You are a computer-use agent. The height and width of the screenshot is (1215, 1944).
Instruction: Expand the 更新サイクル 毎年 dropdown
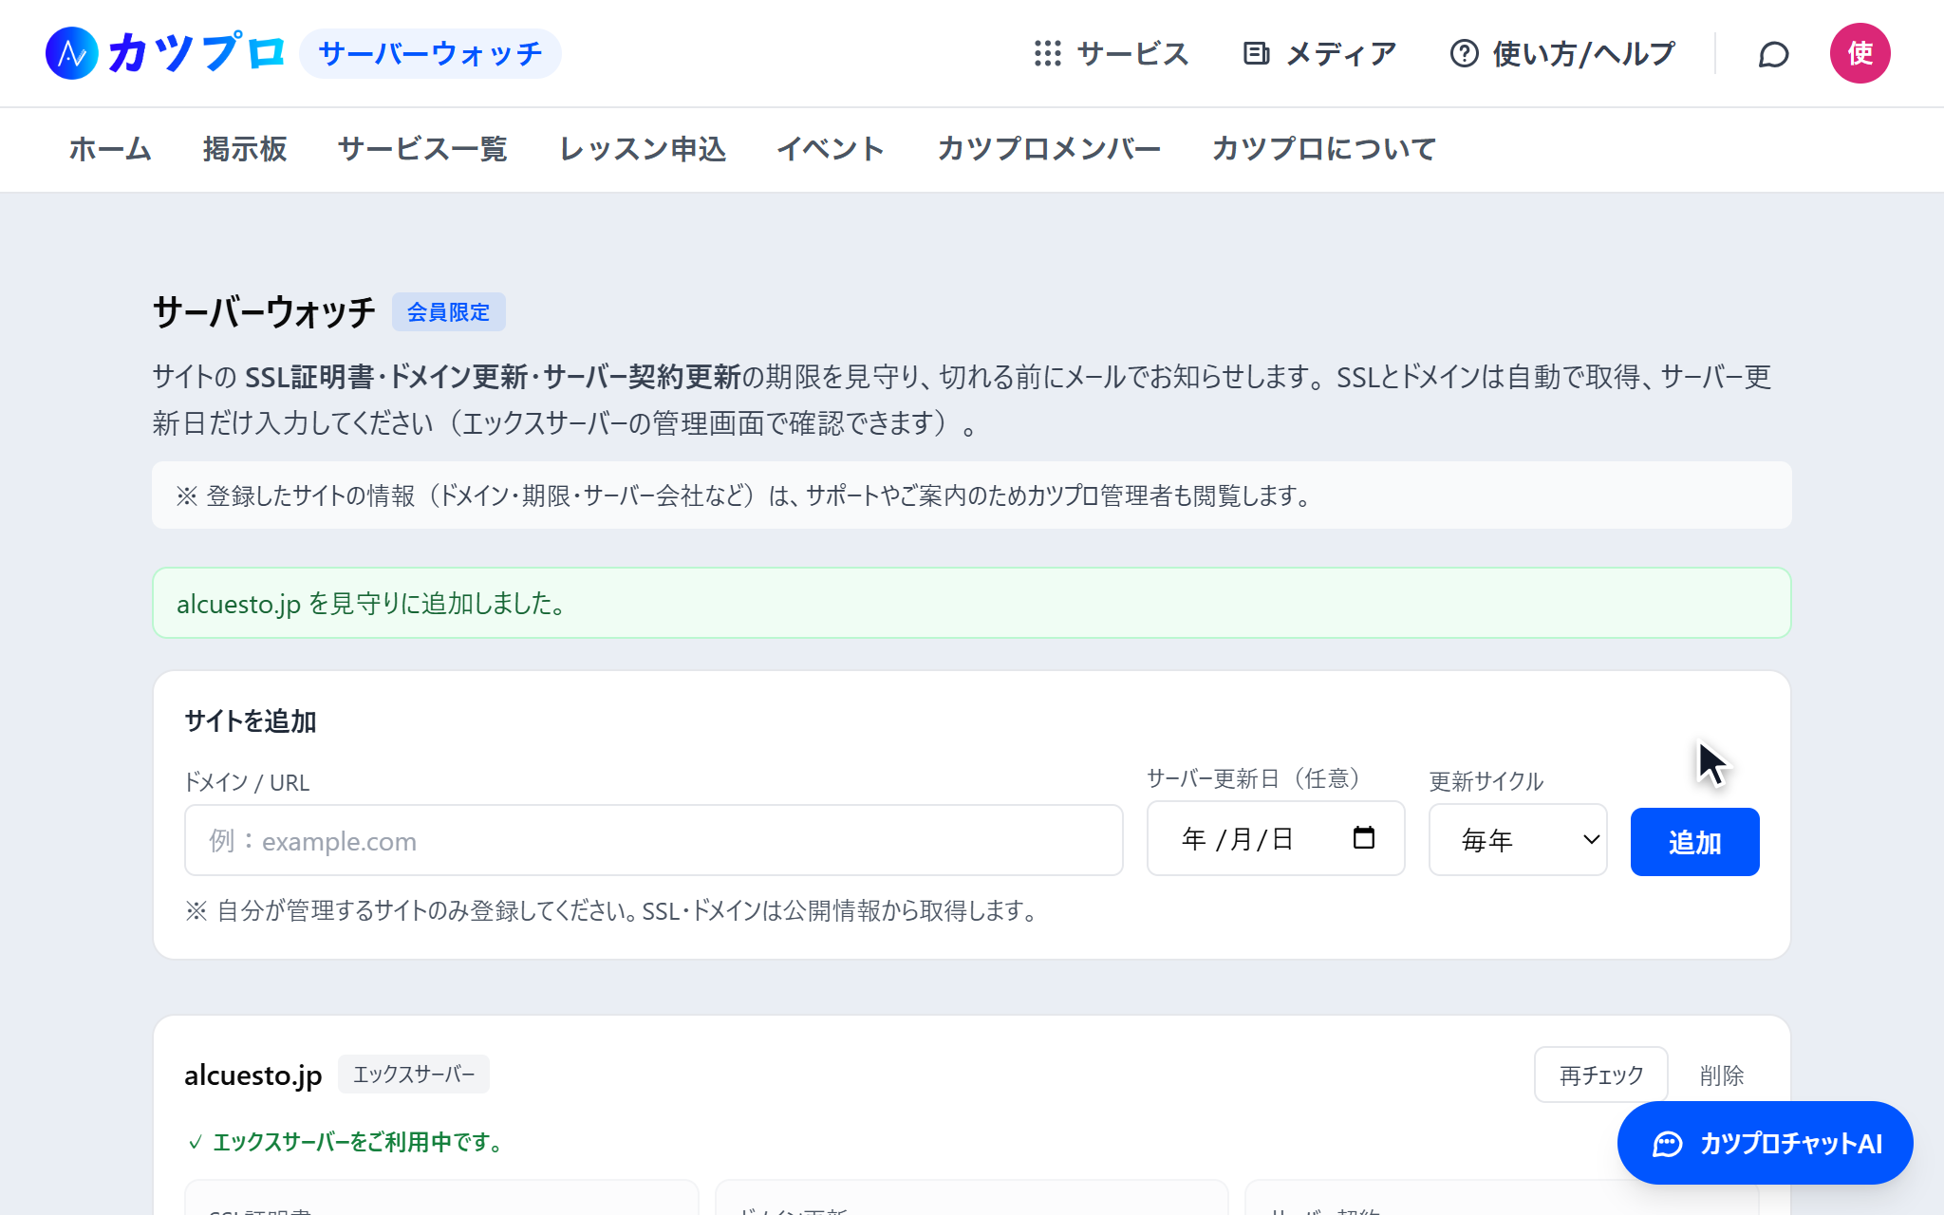click(1518, 840)
